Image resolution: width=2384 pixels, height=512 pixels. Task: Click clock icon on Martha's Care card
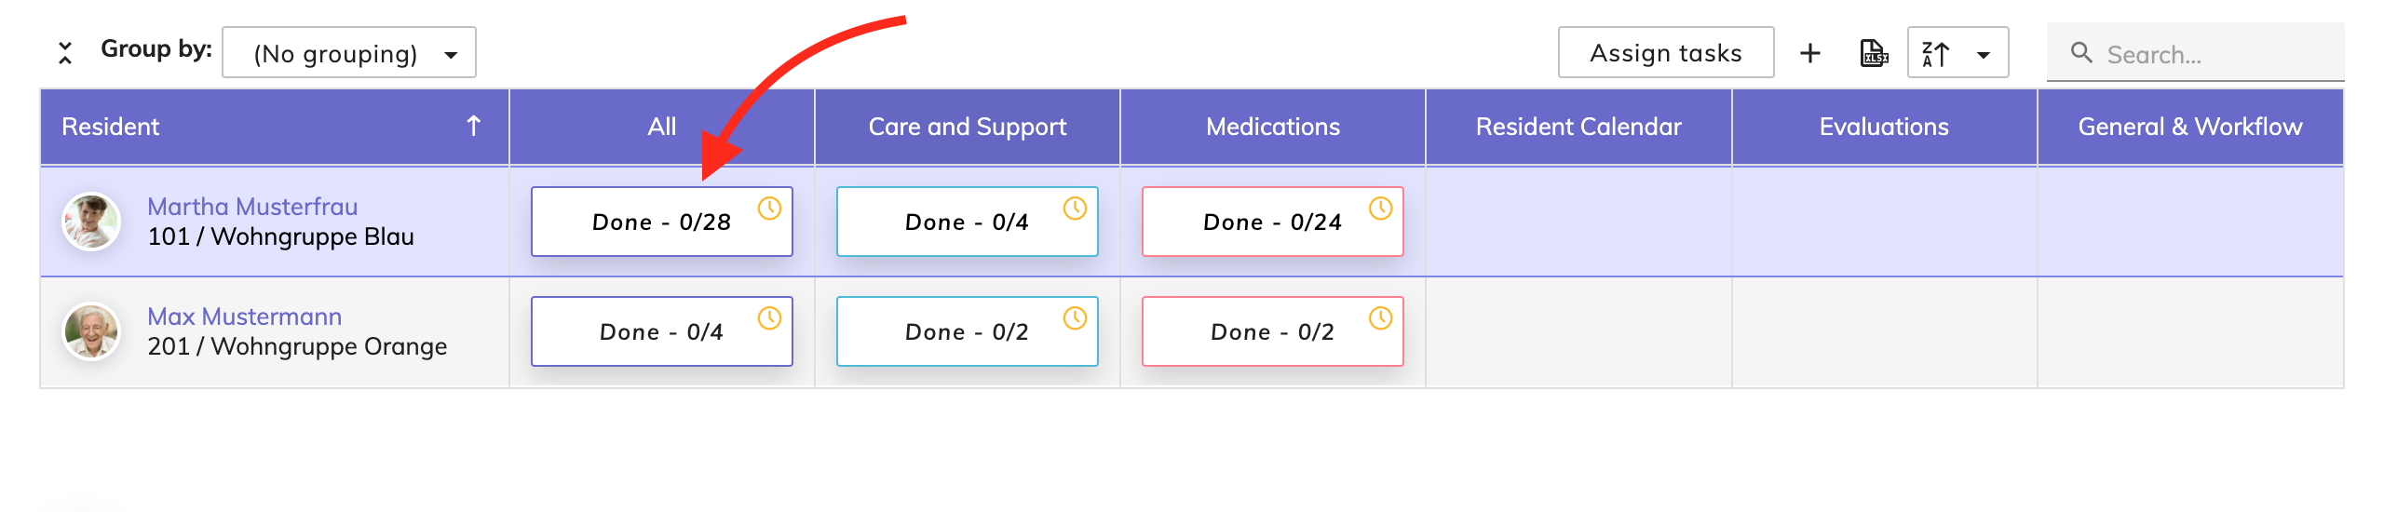click(1075, 209)
